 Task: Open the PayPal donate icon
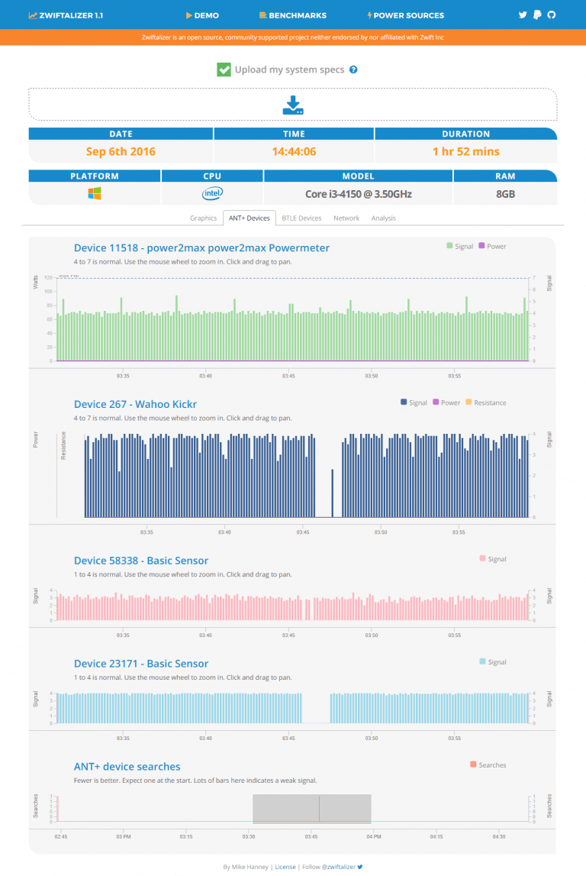(x=537, y=15)
